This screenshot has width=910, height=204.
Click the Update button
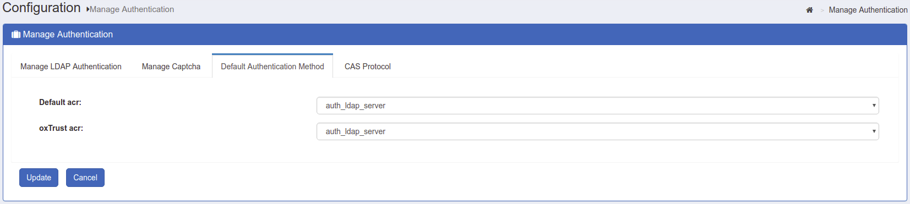coord(39,178)
